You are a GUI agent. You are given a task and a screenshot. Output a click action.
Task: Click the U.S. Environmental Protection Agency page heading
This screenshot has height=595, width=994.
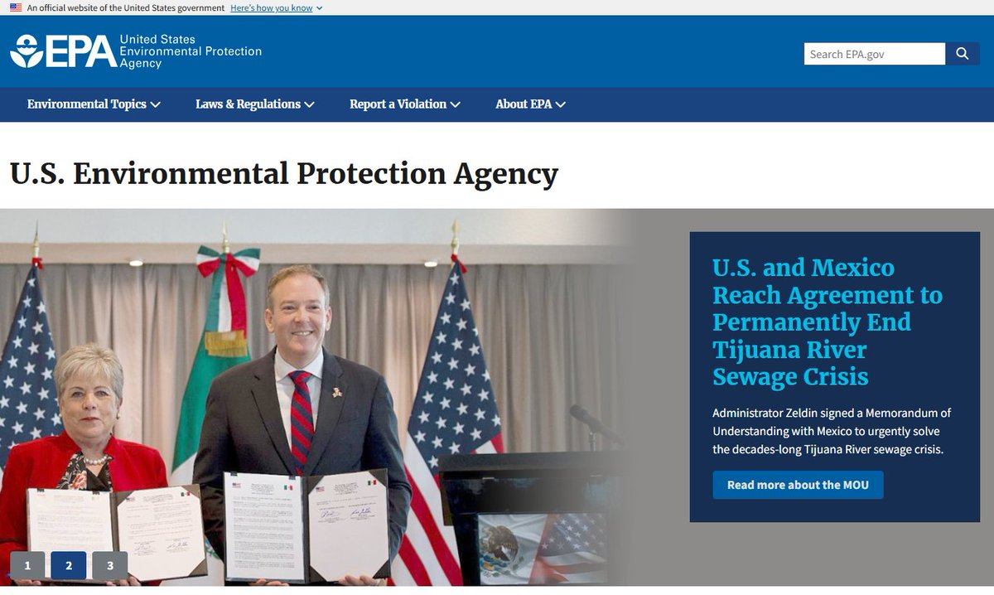click(284, 174)
